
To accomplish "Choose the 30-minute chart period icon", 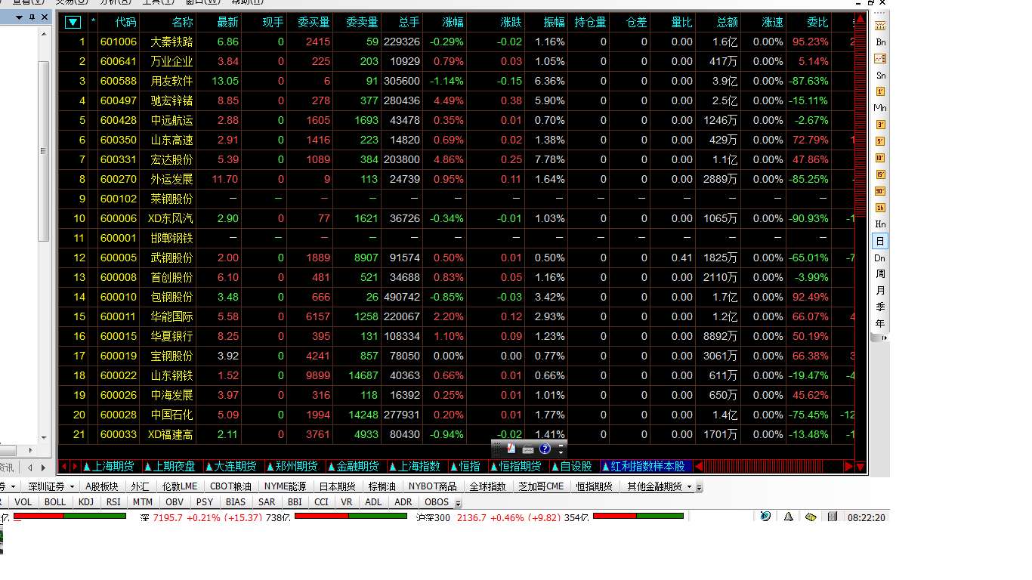I will click(x=880, y=191).
